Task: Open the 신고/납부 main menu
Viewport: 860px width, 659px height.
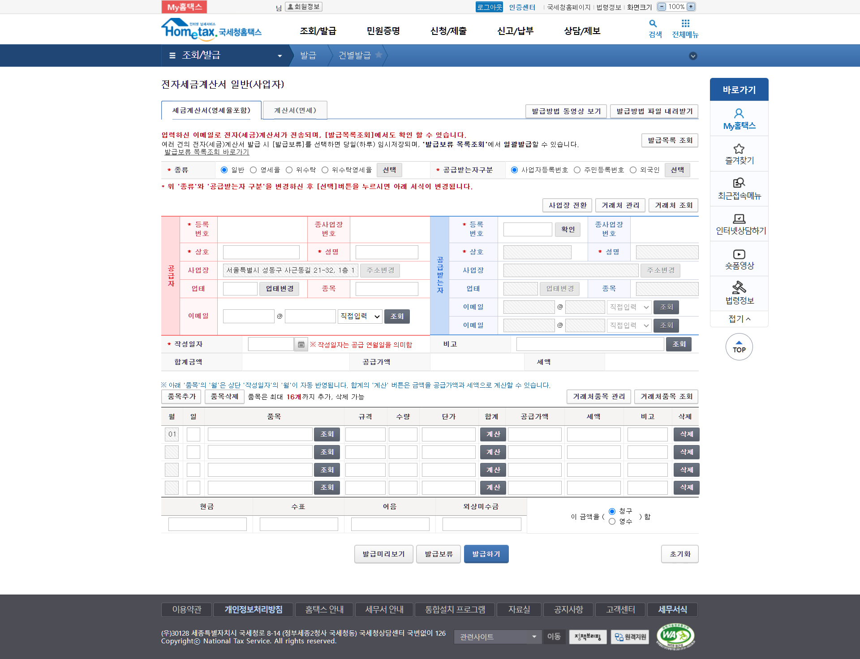Action: [515, 31]
